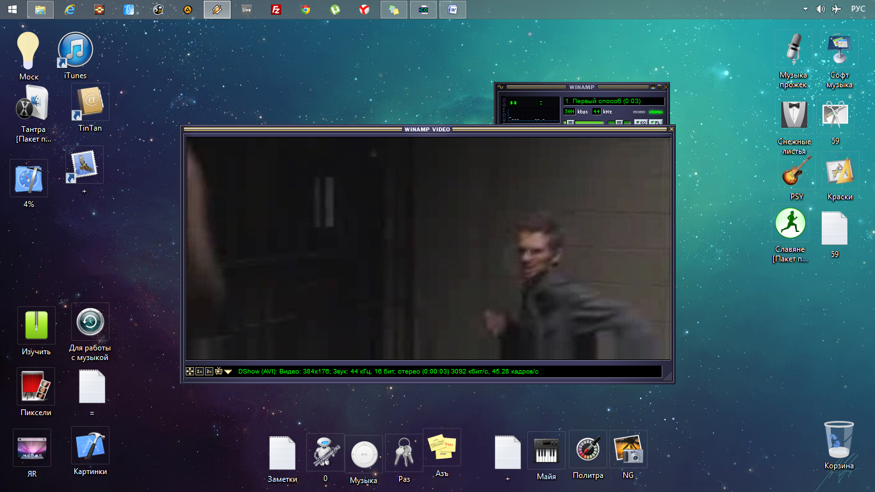Set Winamp video to 2x size
This screenshot has width=875, height=492.
click(209, 371)
